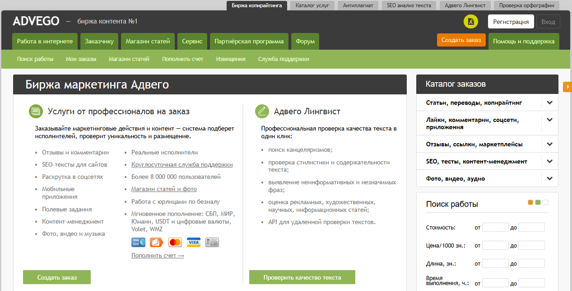The height and width of the screenshot is (291, 572).
Task: Expand Статьи, переводы, копирайтинг category
Action: point(549,103)
